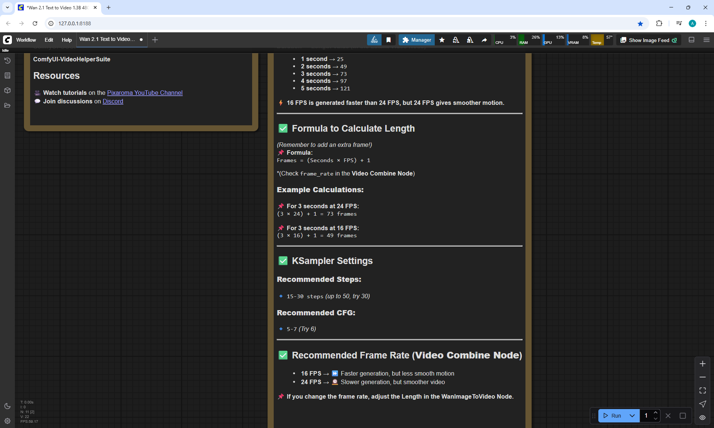The height and width of the screenshot is (428, 714).
Task: Increase the batch count with up arrow
Action: point(656,413)
